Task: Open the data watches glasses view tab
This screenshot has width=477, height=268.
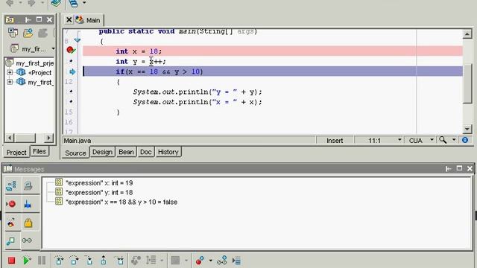Action: click(x=27, y=240)
